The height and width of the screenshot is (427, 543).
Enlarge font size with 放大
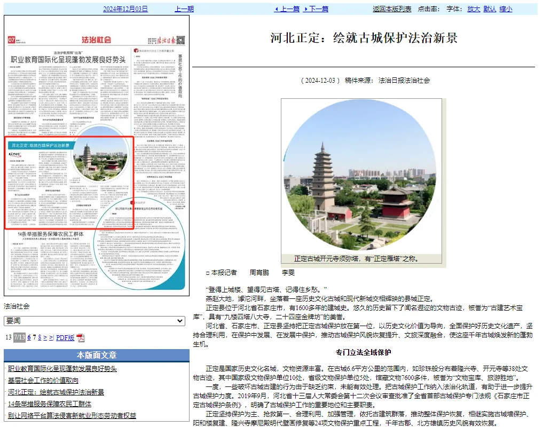tap(474, 9)
